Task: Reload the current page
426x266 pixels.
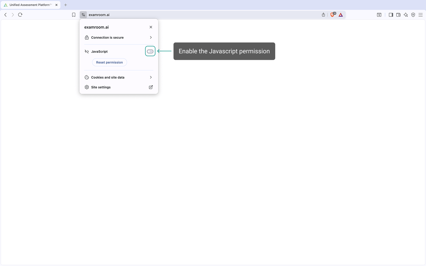Action: (x=20, y=15)
